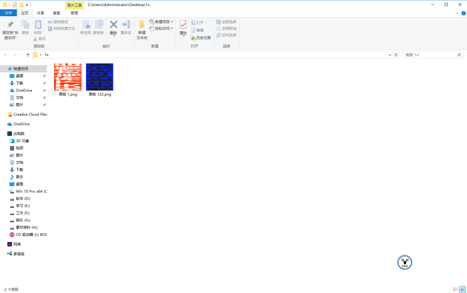467x293 pixels.
Task: Select Quick access (快速访问) in sidebar
Action: [x=23, y=69]
